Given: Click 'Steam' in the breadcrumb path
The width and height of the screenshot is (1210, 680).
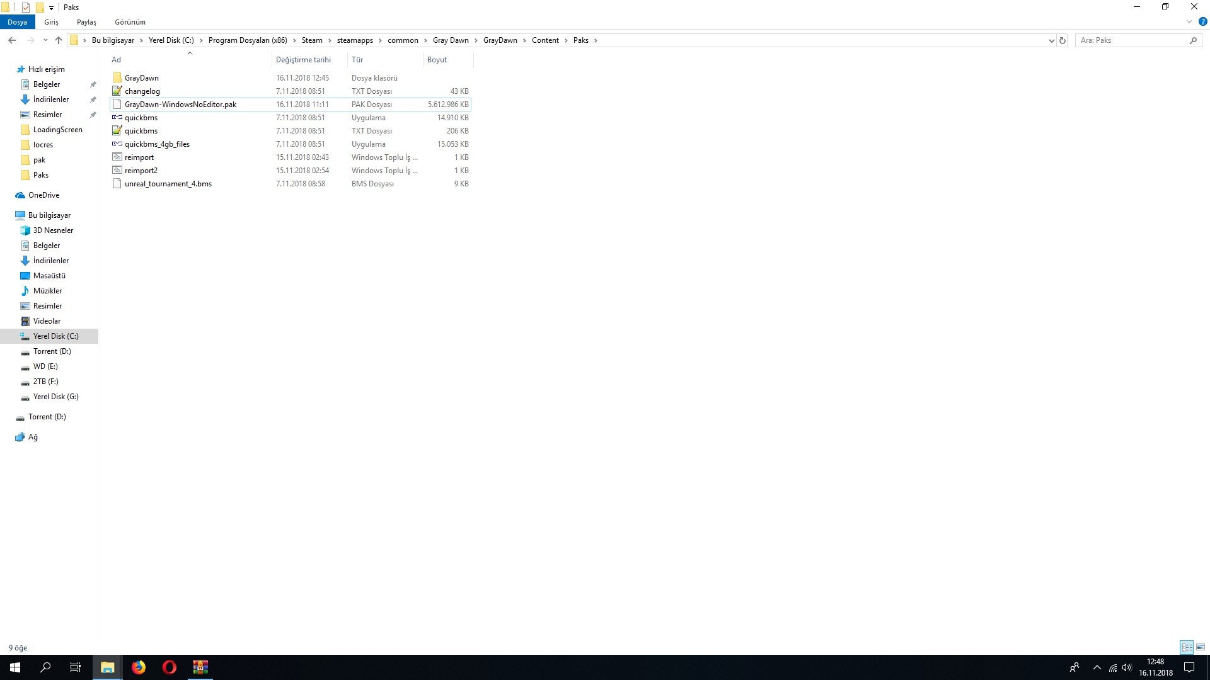Looking at the screenshot, I should (312, 40).
